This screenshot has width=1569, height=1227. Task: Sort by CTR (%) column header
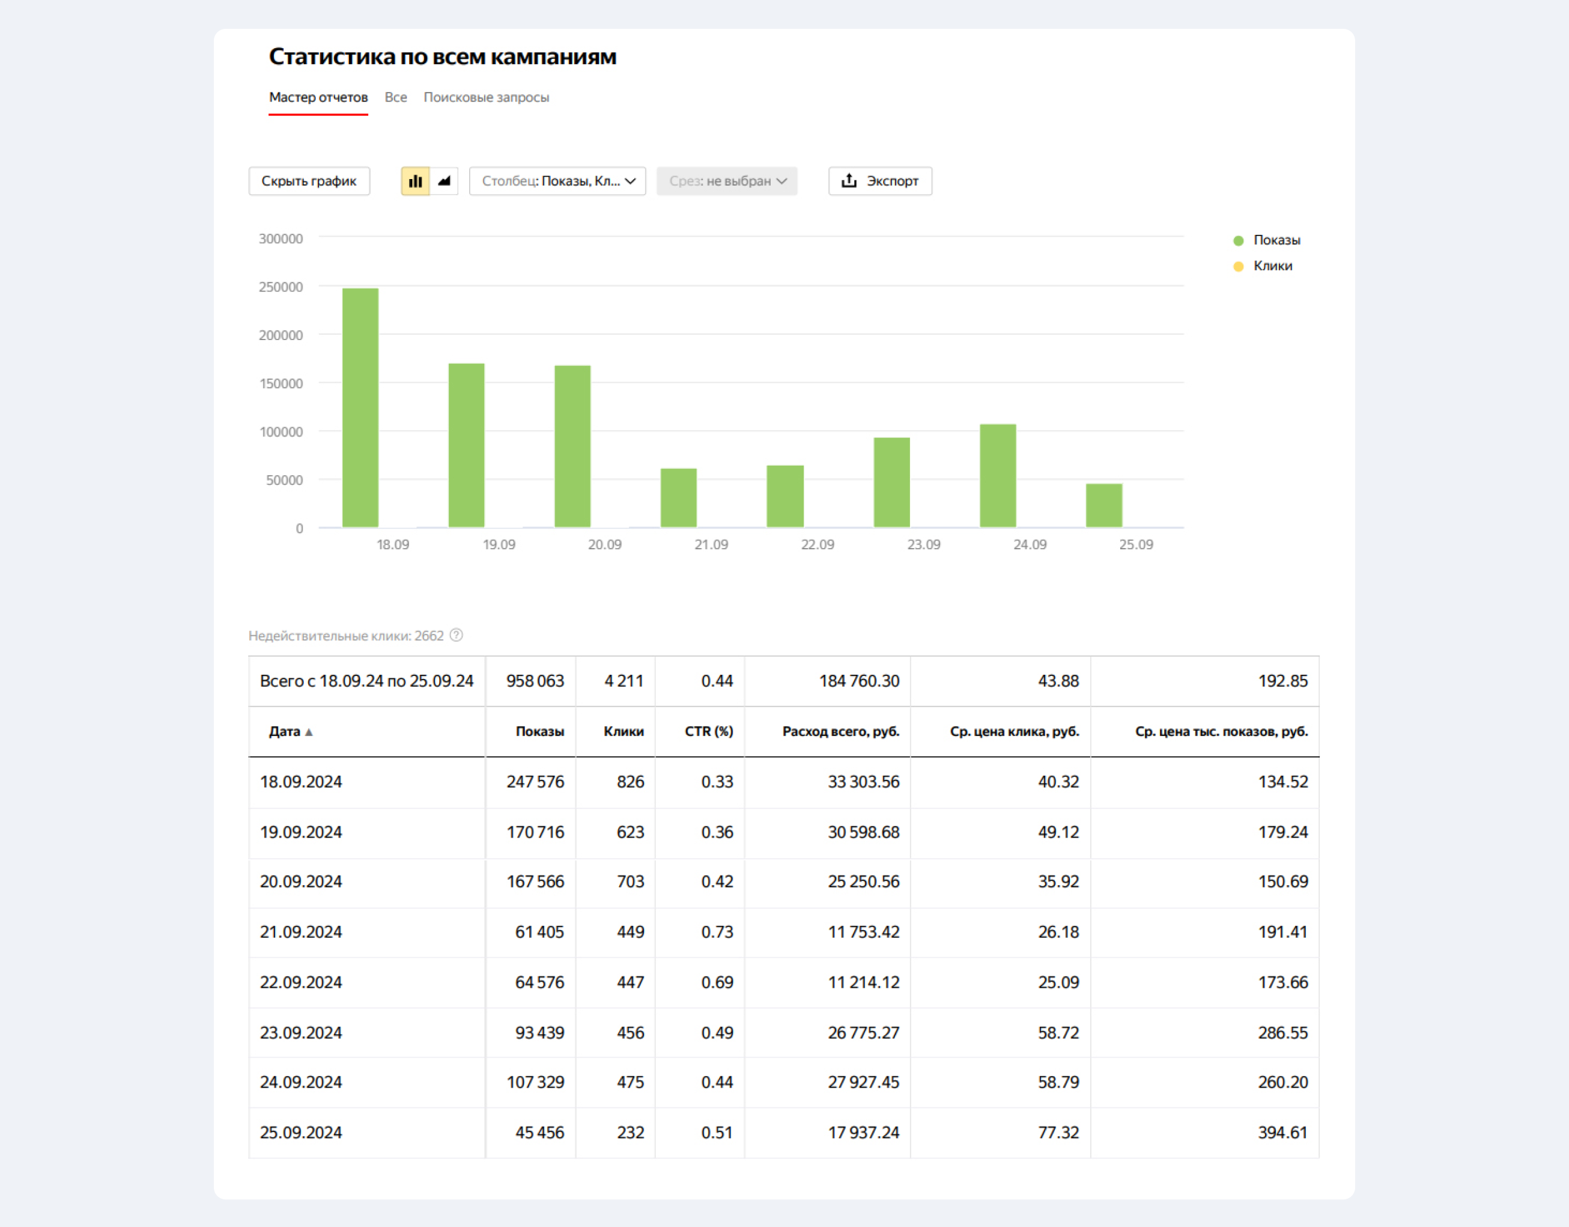click(709, 732)
